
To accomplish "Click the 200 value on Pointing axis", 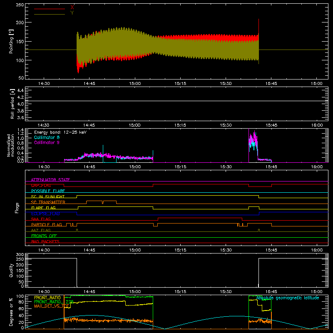I will tap(20, 22).
